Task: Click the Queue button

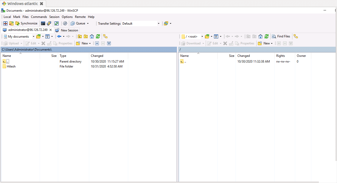Action: tap(78, 23)
